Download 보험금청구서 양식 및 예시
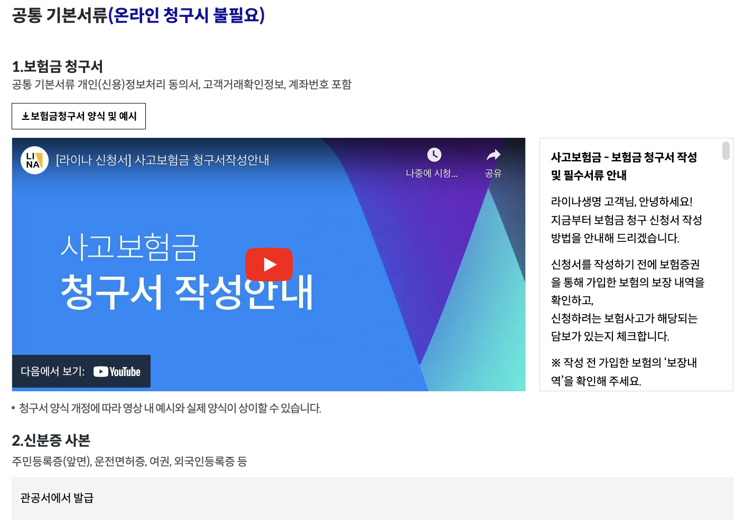Screen dimensions: 744x527 click(79, 116)
